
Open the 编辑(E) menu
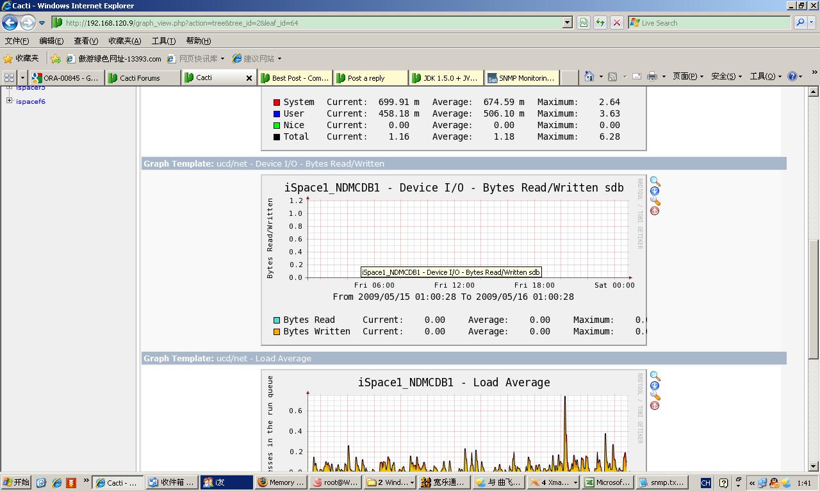click(x=51, y=40)
